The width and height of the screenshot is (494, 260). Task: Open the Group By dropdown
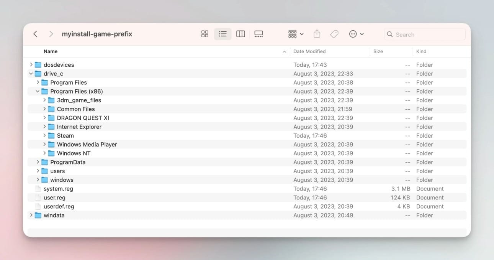pos(296,34)
